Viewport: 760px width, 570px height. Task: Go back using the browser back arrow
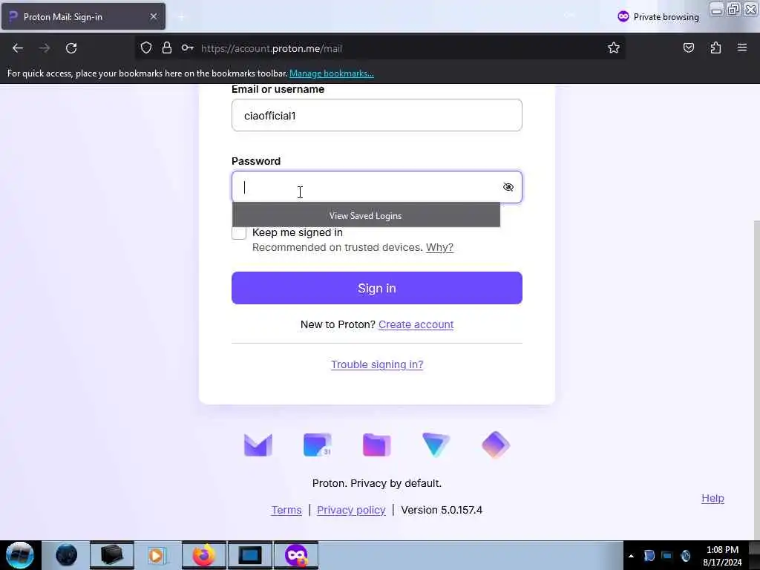point(18,48)
